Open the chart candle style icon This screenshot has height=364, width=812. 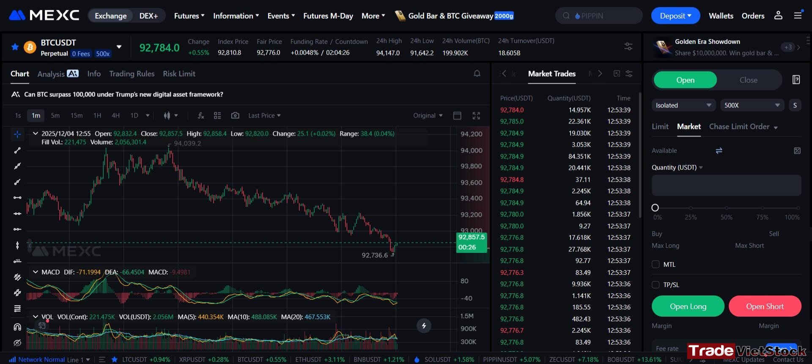(x=167, y=115)
